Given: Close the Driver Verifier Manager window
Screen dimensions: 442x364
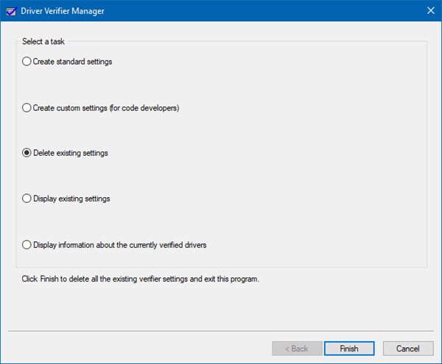Looking at the screenshot, I should [430, 10].
